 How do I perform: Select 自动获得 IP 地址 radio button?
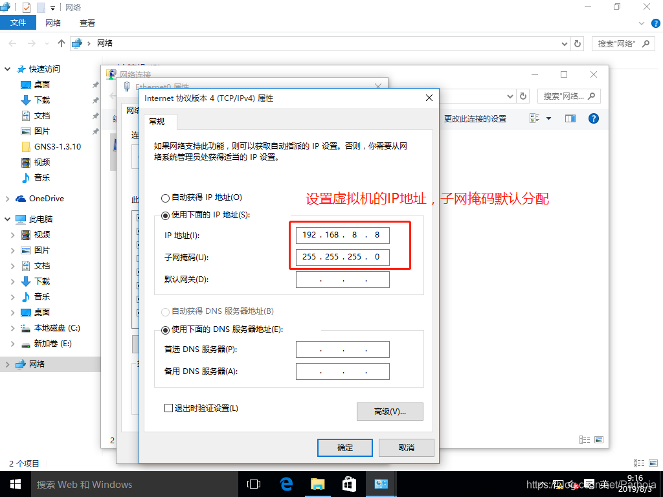tap(165, 198)
